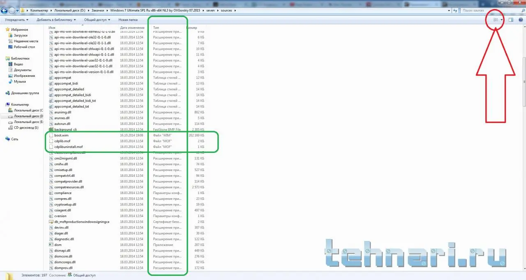Click the 'sources' breadcrumb segment
Image resolution: width=526 pixels, height=280 pixels.
[226, 10]
